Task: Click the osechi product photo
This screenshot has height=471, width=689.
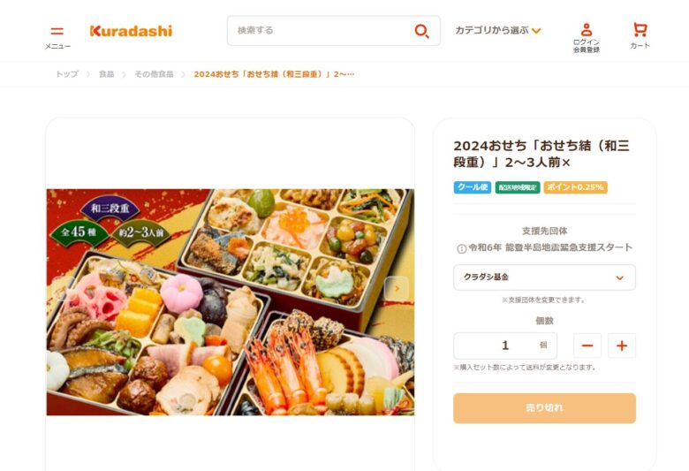Action: tap(231, 302)
